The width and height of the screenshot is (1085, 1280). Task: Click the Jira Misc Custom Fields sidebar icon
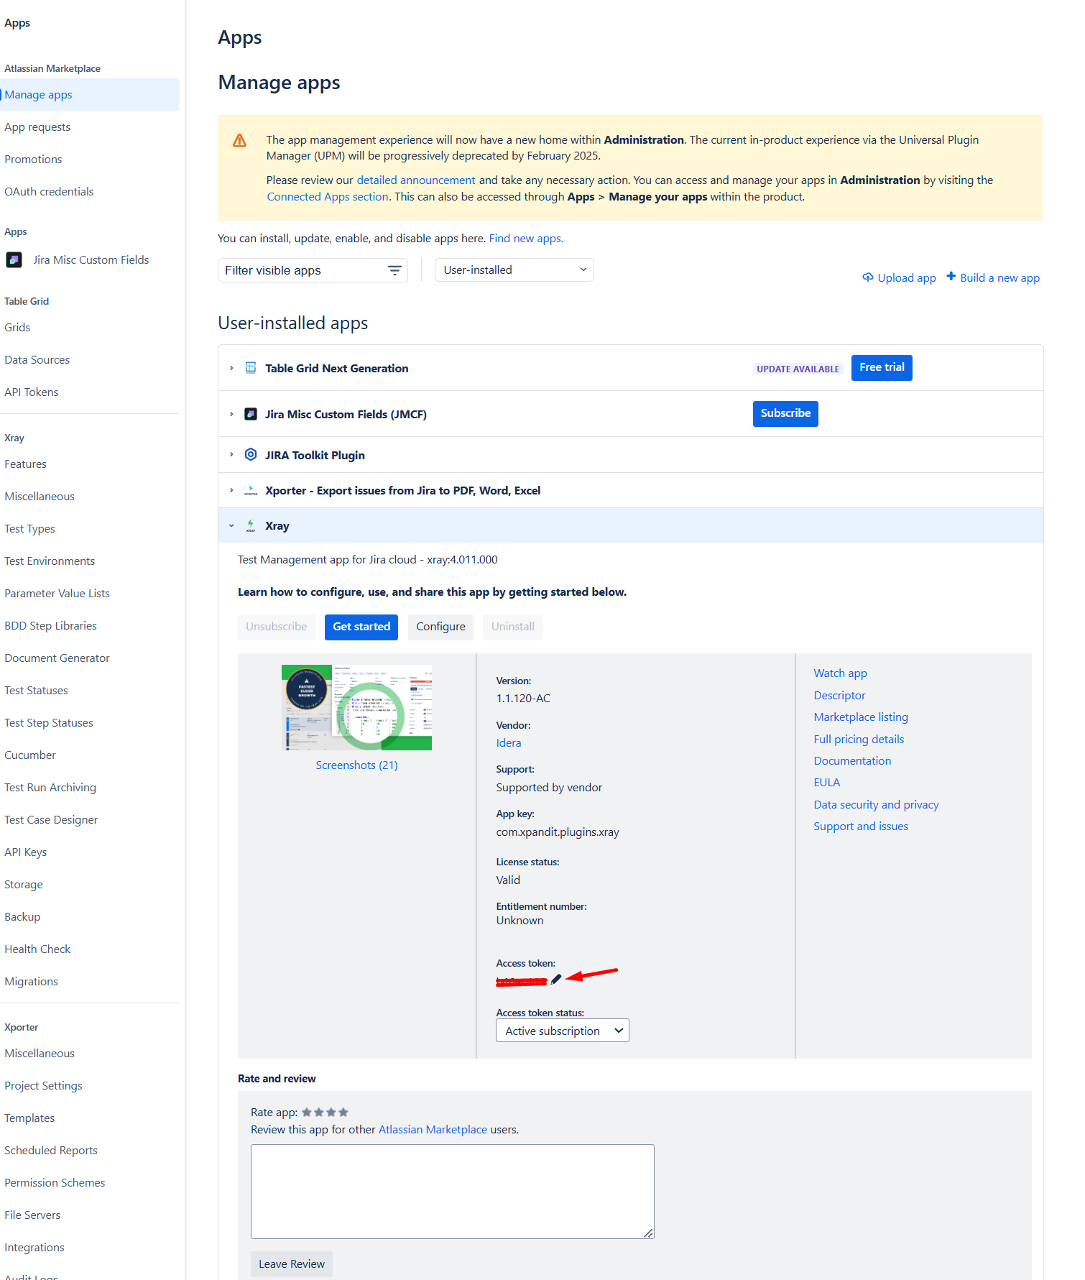point(14,259)
